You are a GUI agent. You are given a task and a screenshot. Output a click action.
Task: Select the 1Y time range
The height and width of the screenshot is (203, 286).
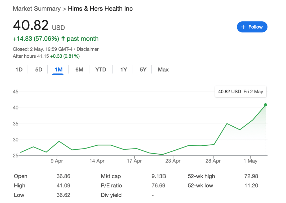pyautogui.click(x=124, y=70)
